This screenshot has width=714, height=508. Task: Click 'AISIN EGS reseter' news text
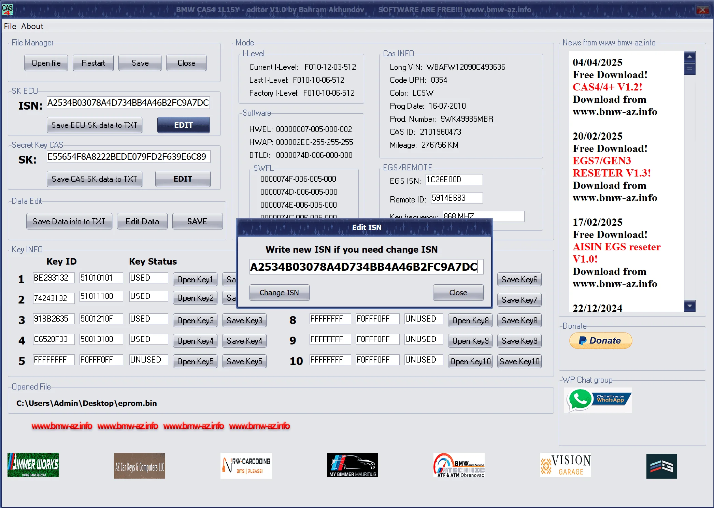point(616,247)
